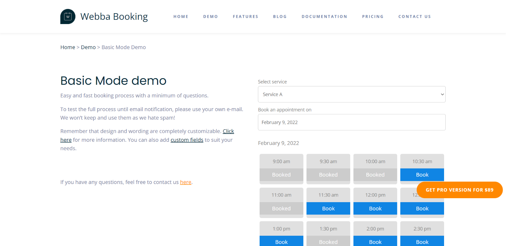Click GET PRO VERSION FOR $89
The height and width of the screenshot is (246, 506).
click(459, 190)
